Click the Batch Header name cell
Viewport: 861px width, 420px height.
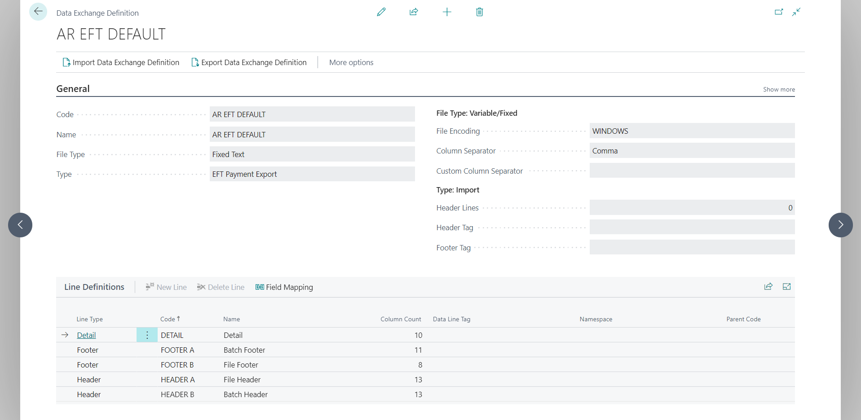tap(246, 394)
